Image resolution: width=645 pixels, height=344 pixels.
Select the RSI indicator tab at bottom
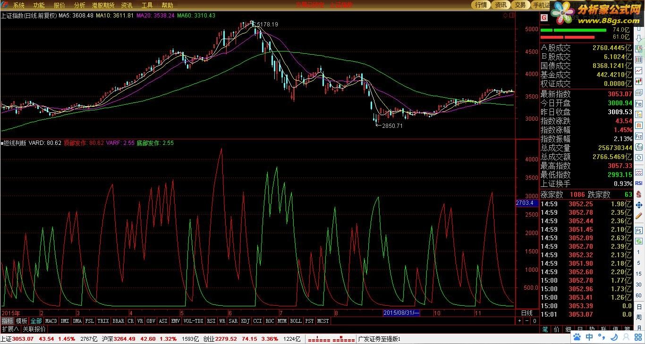tap(211, 321)
